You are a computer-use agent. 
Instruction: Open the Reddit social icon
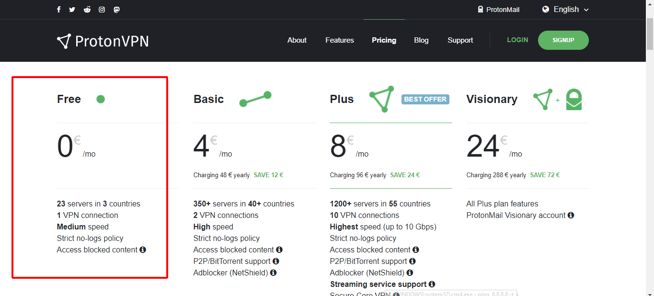tap(87, 10)
